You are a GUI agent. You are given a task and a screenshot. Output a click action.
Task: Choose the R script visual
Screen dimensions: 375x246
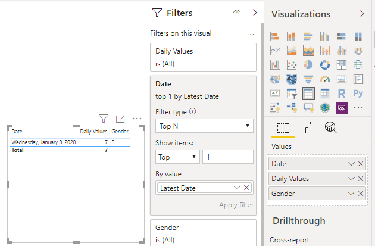(x=342, y=93)
